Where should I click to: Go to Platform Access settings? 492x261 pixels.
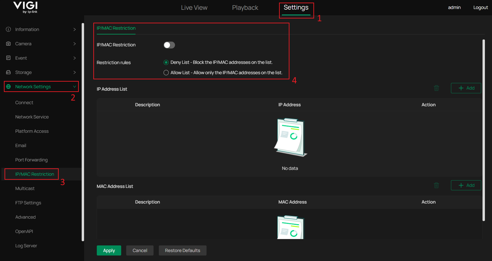pyautogui.click(x=32, y=131)
